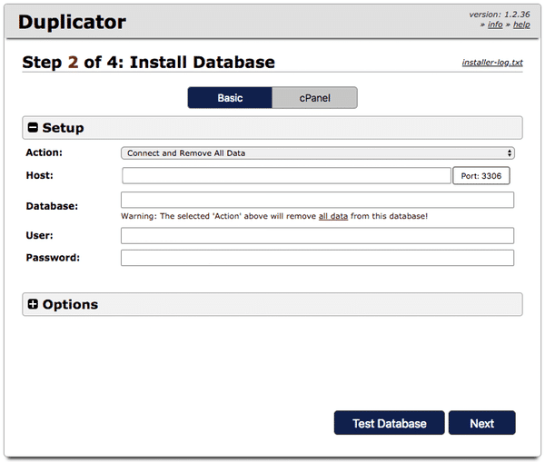Focus the User input field
This screenshot has height=462, width=545.
coord(317,235)
